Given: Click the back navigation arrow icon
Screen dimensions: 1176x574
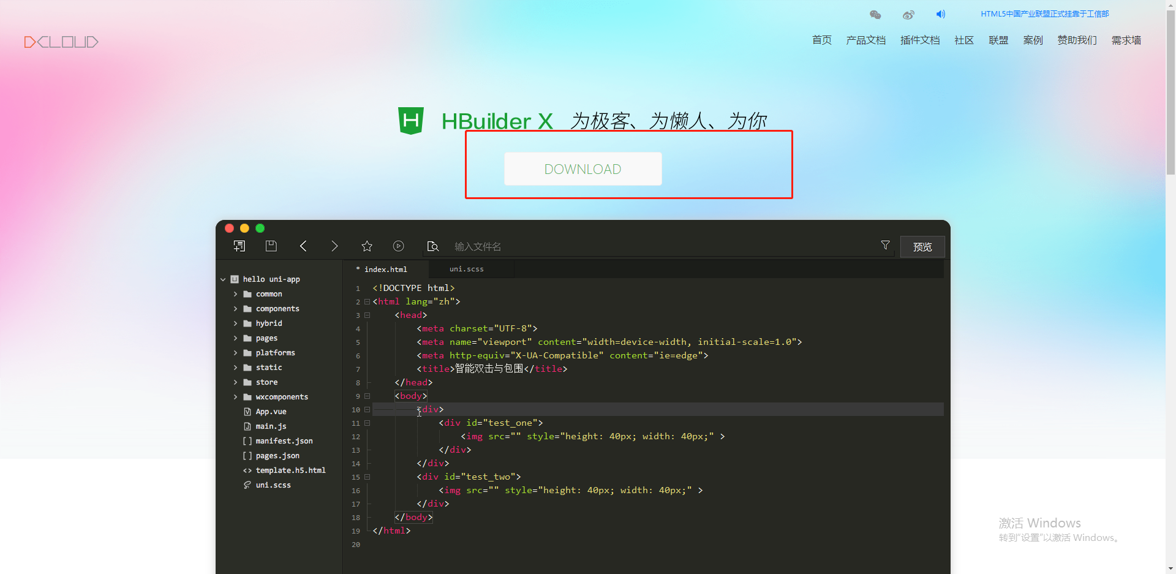Looking at the screenshot, I should [x=303, y=246].
